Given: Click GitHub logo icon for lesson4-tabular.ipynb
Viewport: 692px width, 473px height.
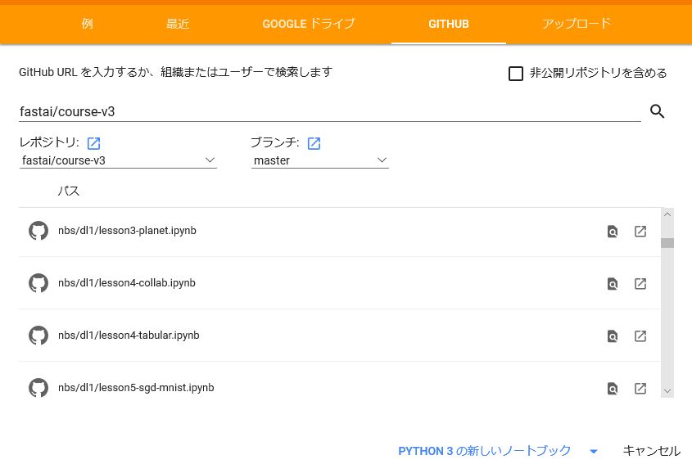Looking at the screenshot, I should pyautogui.click(x=38, y=336).
